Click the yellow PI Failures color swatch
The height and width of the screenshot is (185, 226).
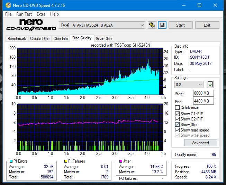(x=66, y=161)
